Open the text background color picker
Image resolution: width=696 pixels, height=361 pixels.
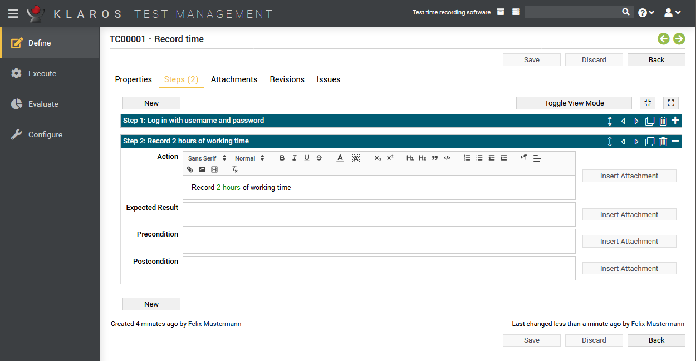click(x=356, y=158)
